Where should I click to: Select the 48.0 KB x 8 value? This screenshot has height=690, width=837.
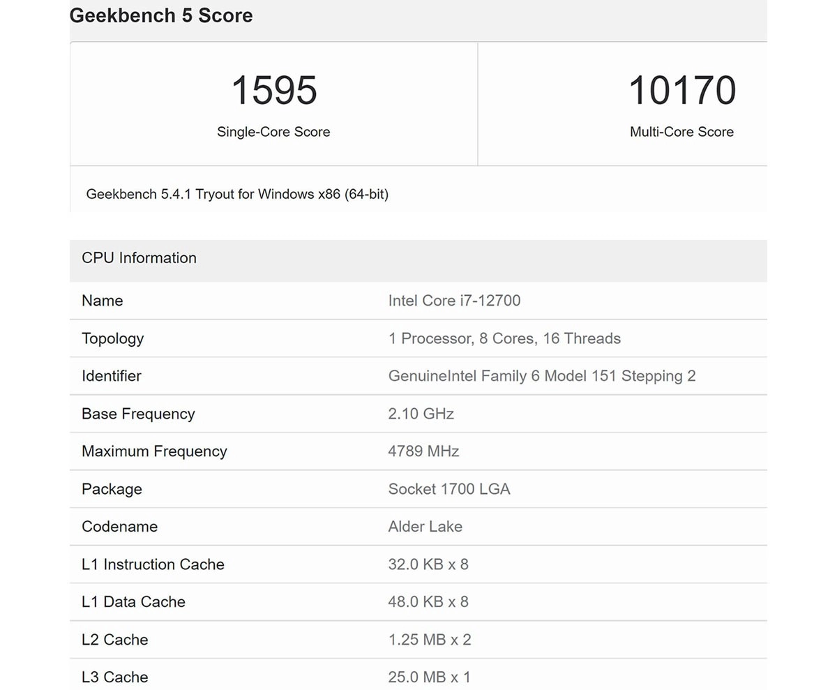[x=428, y=602]
